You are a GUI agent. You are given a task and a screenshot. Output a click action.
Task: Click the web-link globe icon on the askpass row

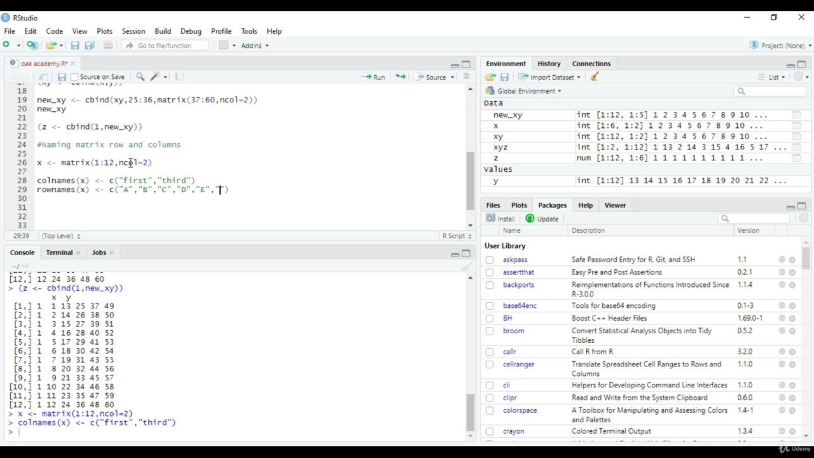[x=782, y=260]
